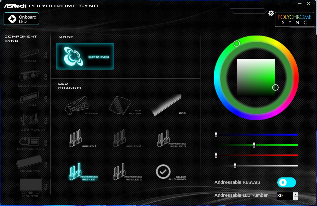Select the Graphics Card component icon

click(29, 76)
